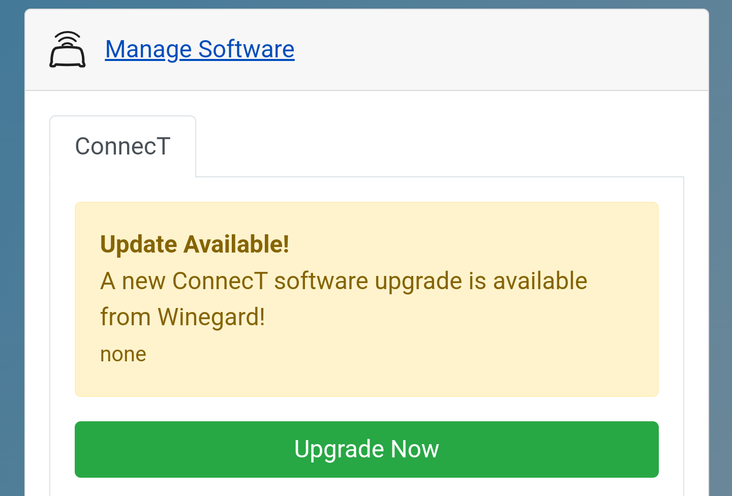This screenshot has width=732, height=496.
Task: Click the gray header bar beside Manage Software
Action: coord(498,50)
